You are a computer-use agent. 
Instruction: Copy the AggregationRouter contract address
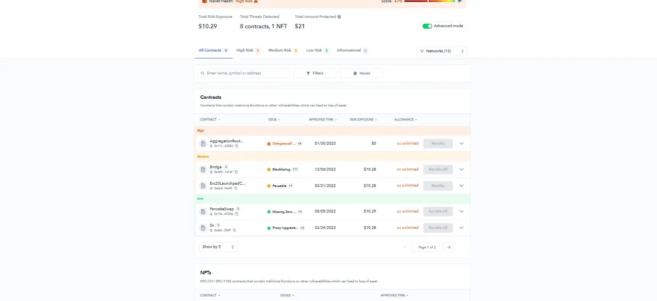tap(237, 146)
